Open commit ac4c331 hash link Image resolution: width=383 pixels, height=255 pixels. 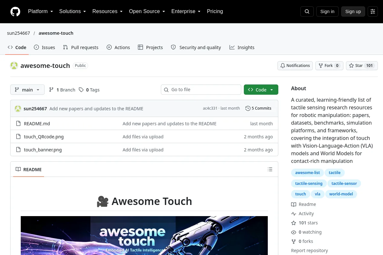click(x=210, y=108)
